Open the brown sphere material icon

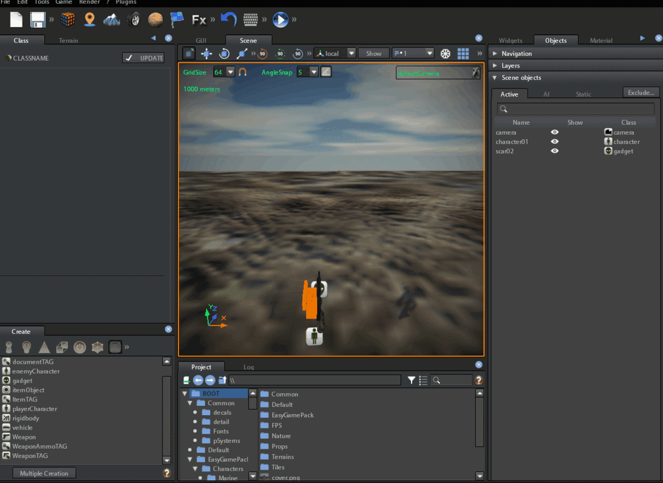coord(156,20)
